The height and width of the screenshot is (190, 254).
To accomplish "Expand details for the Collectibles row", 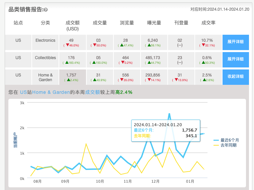I will pos(236,60).
